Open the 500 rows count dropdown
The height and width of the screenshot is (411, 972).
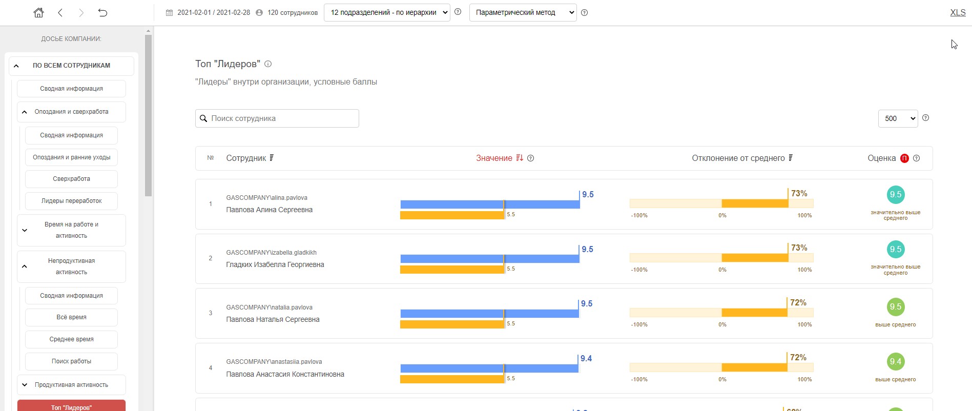click(x=898, y=118)
